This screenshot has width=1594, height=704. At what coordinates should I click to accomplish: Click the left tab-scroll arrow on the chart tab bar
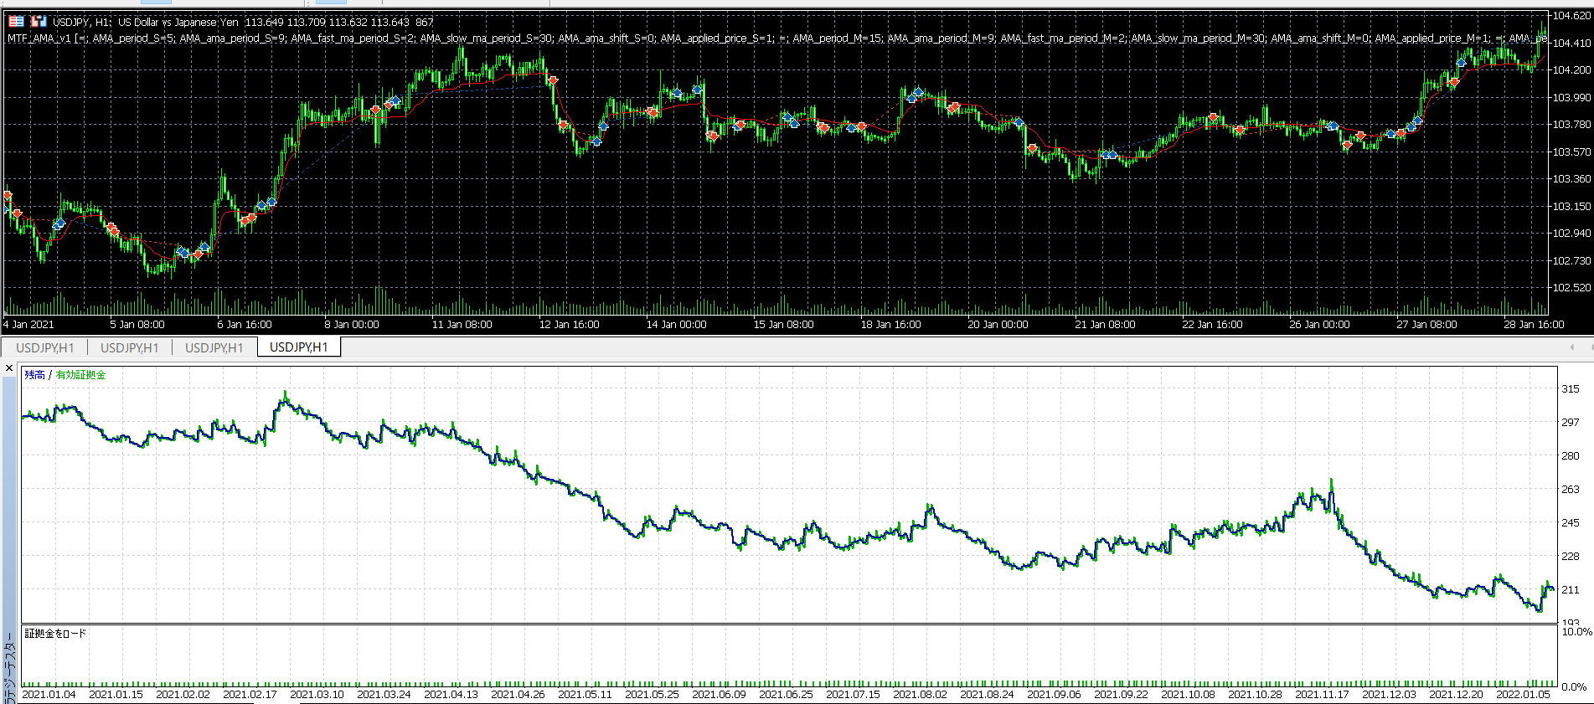[1571, 347]
